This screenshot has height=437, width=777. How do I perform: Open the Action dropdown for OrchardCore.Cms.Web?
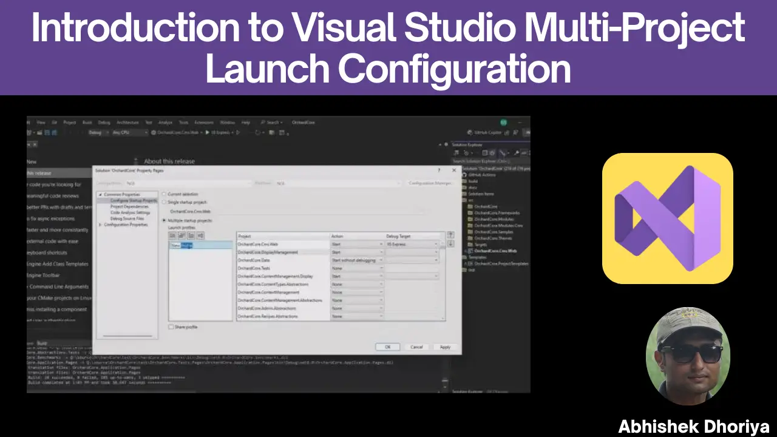[x=358, y=244]
